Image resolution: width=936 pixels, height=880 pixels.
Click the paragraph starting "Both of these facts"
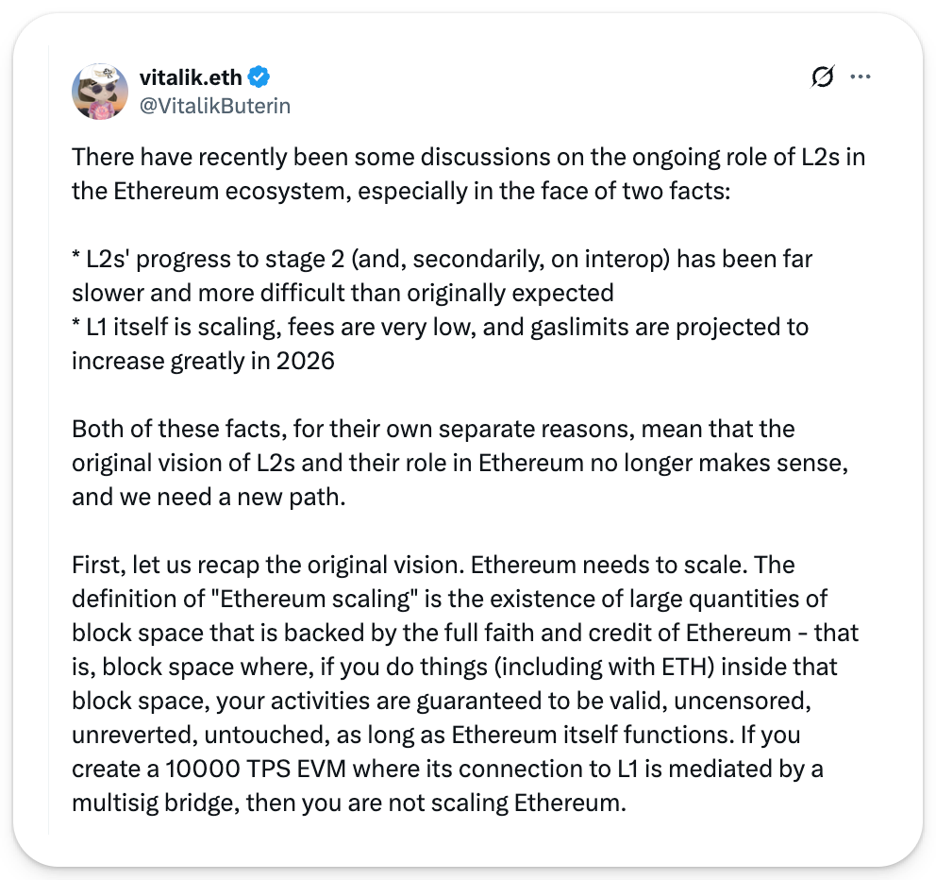[433, 429]
